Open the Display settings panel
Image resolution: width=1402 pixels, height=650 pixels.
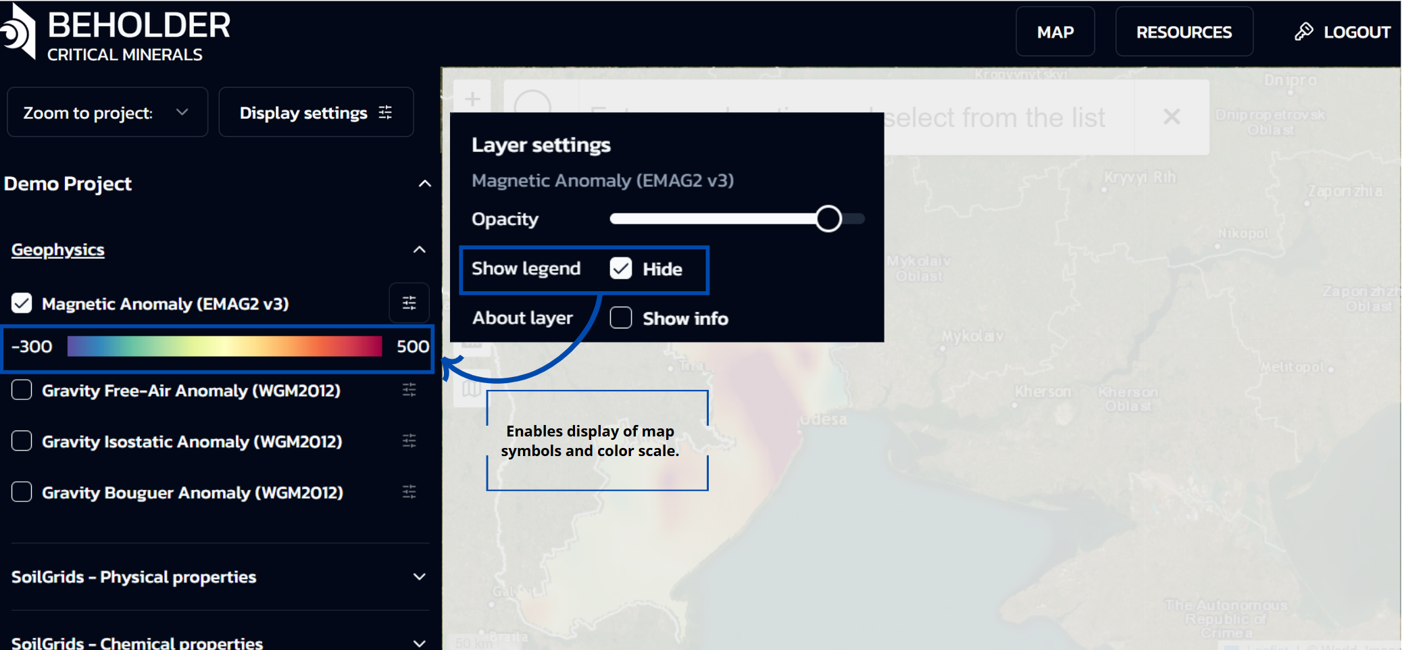pos(316,112)
